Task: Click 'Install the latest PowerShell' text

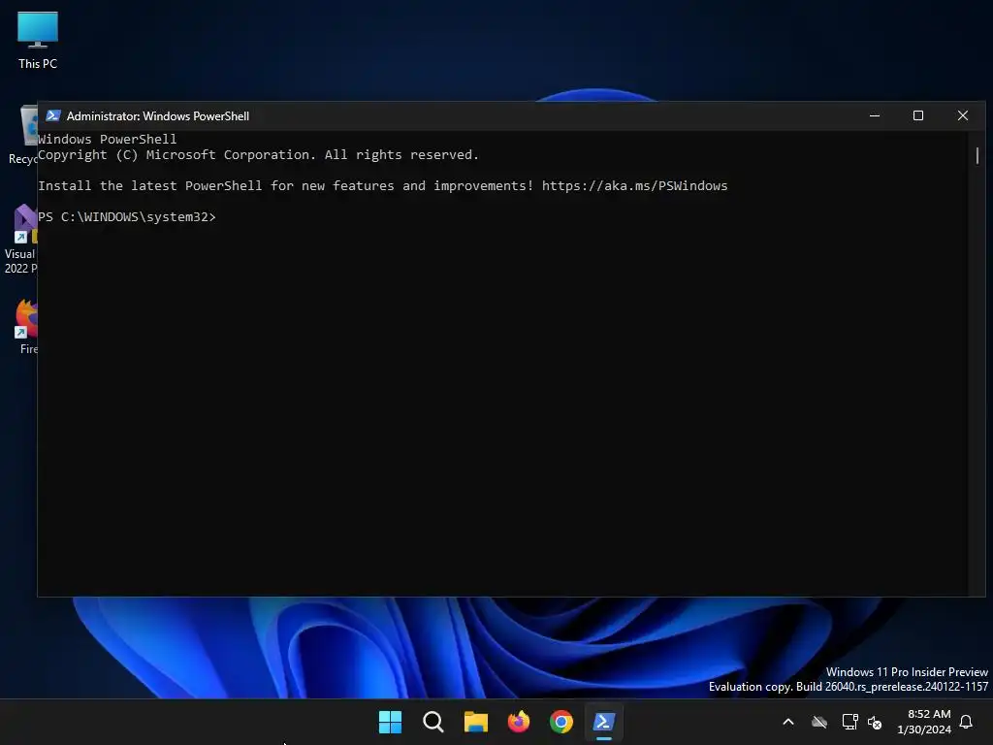Action: click(150, 185)
